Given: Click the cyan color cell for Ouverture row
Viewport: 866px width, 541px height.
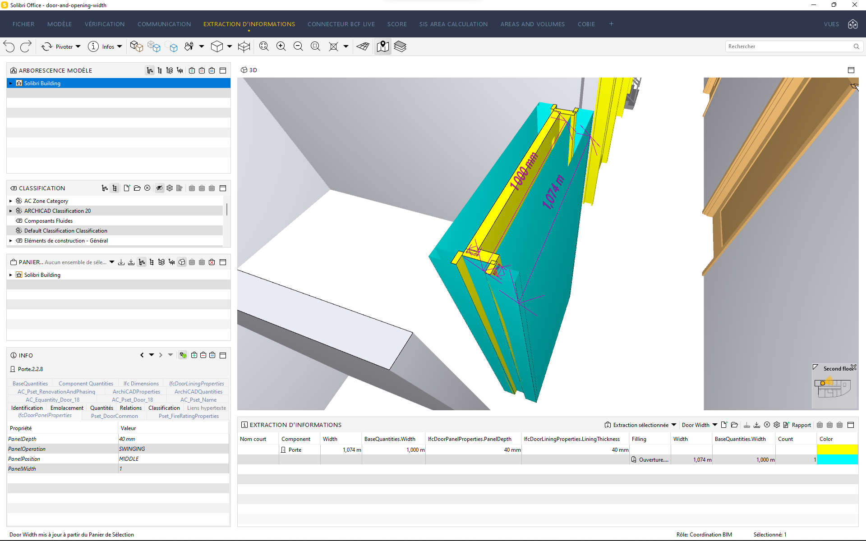Looking at the screenshot, I should coord(837,459).
